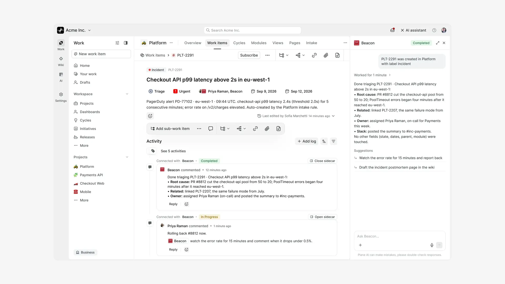505x284 pixels.
Task: Open Wiki in the left rail
Action: 61,61
